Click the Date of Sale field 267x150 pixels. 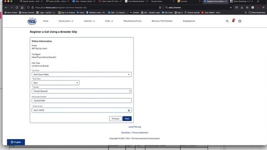(x=82, y=110)
